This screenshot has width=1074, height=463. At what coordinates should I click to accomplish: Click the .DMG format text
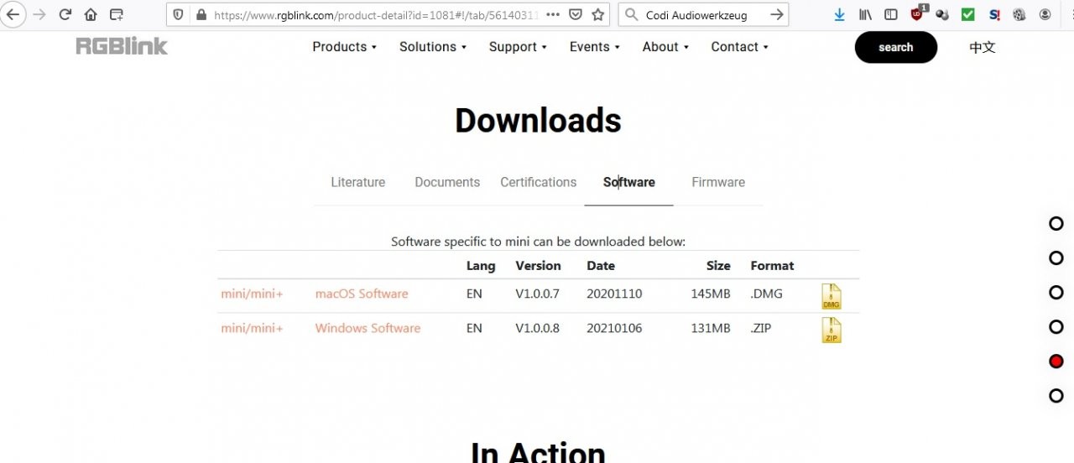(765, 294)
